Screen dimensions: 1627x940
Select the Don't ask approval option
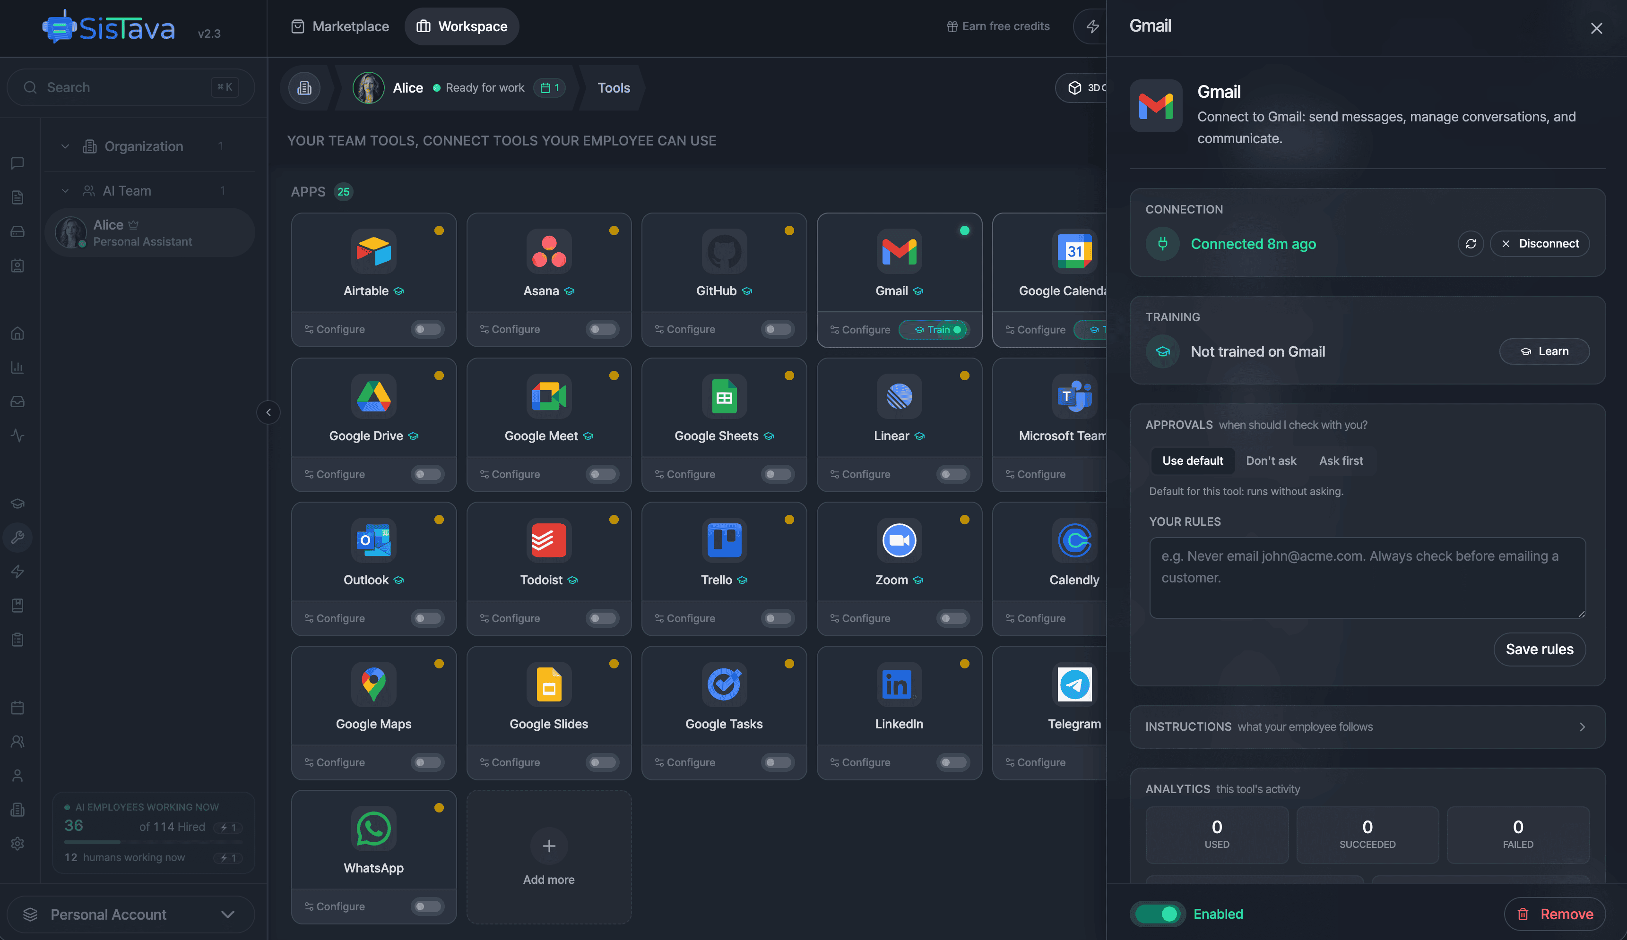pyautogui.click(x=1271, y=461)
